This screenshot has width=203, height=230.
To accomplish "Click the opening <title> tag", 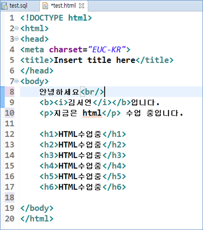I will (x=37, y=60).
